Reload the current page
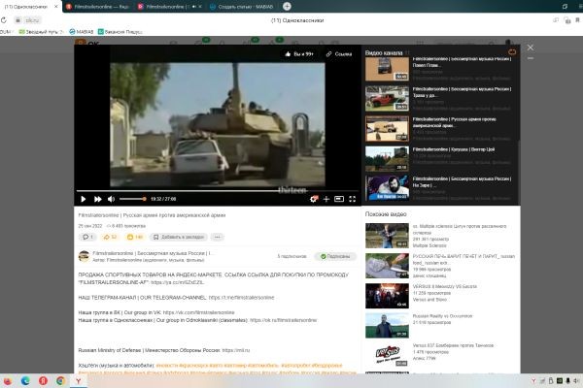Viewport: 583px width, 388px height. [x=4, y=20]
